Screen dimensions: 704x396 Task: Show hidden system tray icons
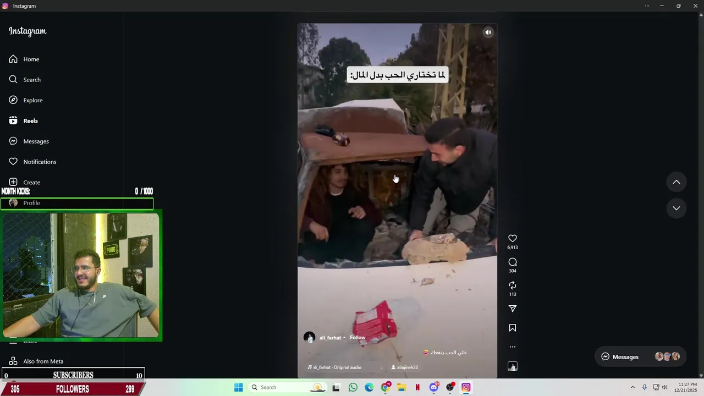click(x=632, y=387)
